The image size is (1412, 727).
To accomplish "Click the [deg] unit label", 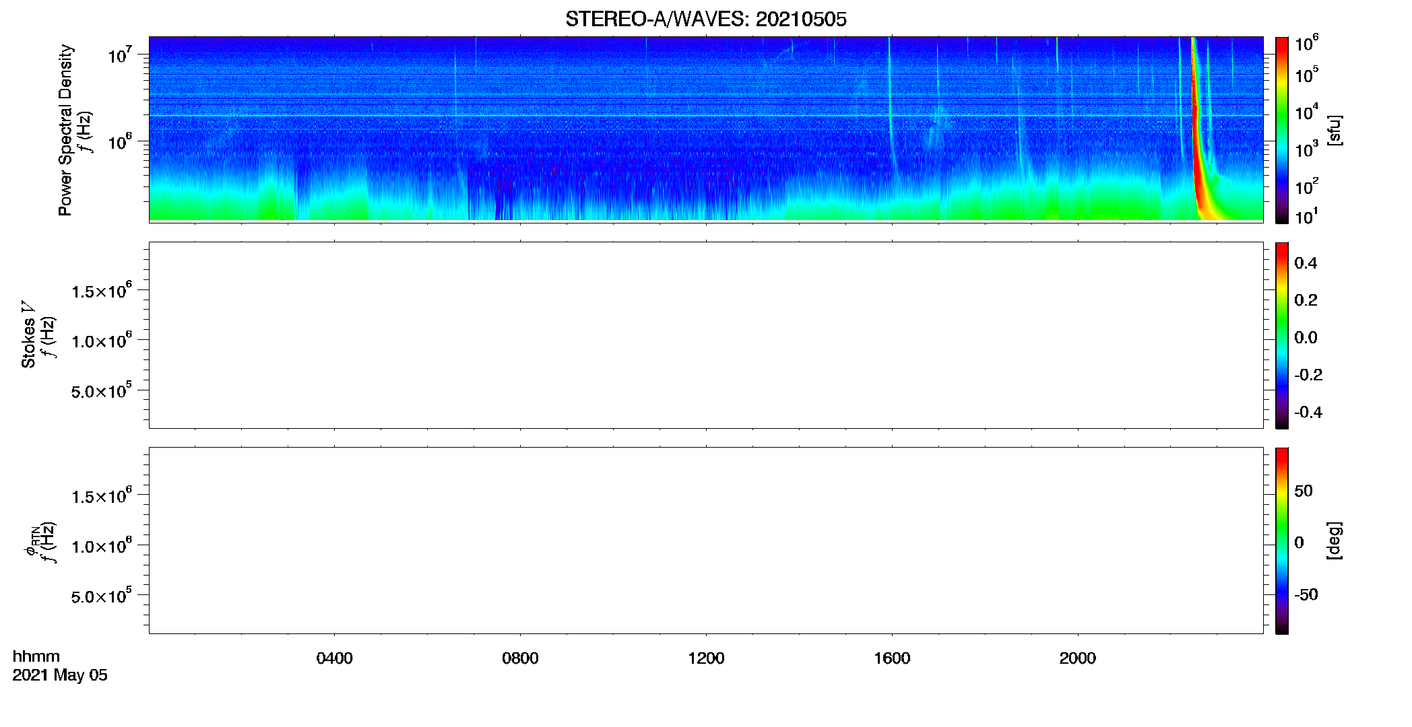I will [1334, 541].
